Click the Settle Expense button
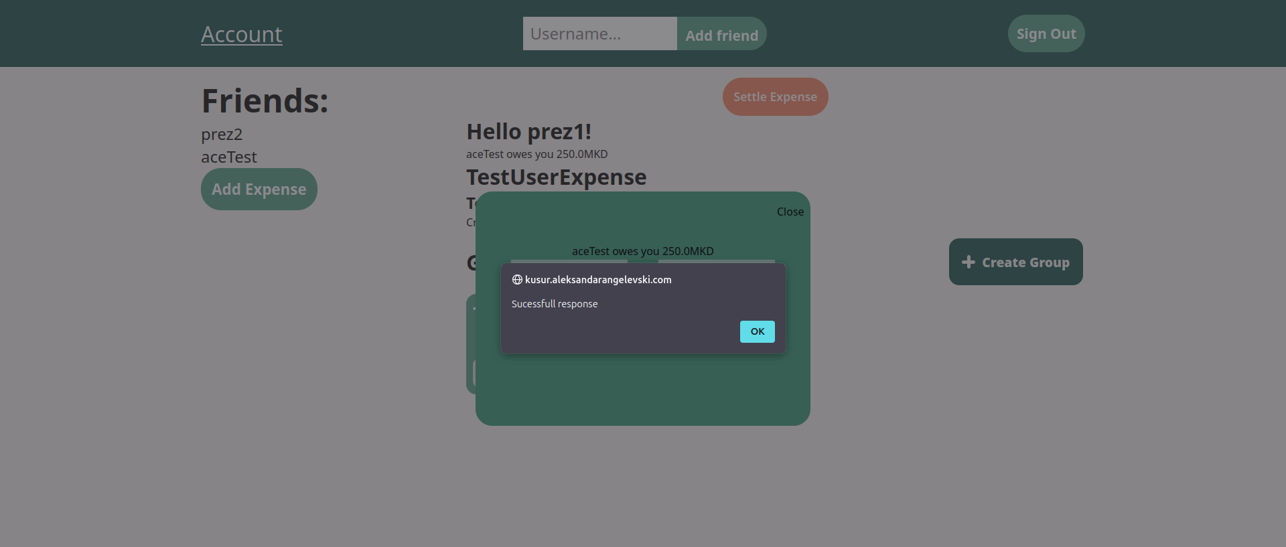The width and height of the screenshot is (1286, 547). 775,97
